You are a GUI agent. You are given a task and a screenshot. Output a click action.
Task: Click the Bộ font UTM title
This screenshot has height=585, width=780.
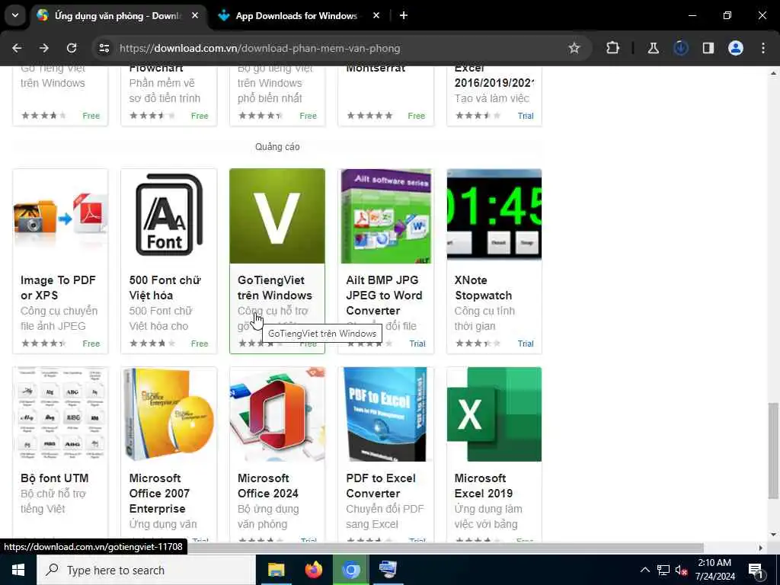[55, 478]
